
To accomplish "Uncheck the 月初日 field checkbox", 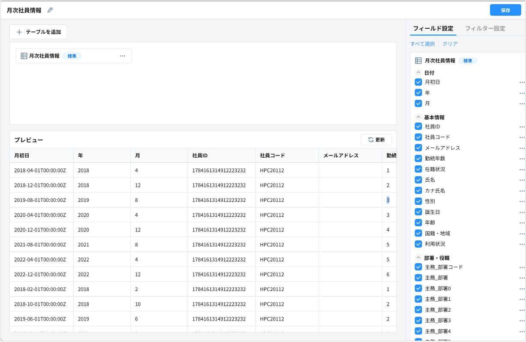I will coord(418,82).
